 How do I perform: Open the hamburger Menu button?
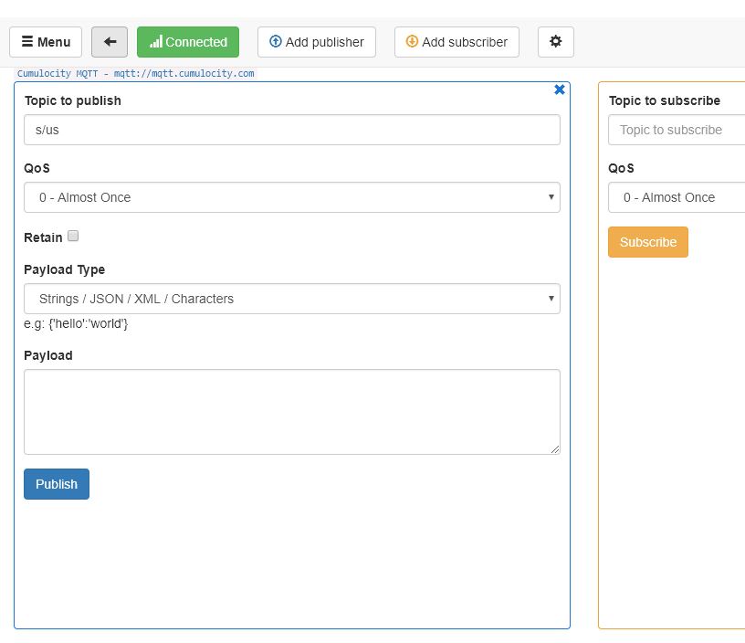(46, 42)
